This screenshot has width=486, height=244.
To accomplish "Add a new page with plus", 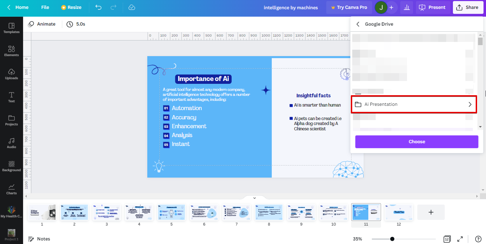I will 431,212.
